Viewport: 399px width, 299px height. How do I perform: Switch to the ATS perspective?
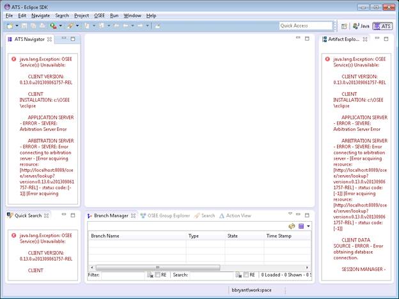[382, 26]
